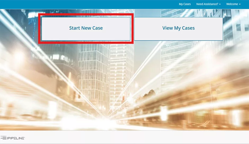This screenshot has width=249, height=144.
Task: Select the 'Start New Case' text label
Action: click(86, 28)
